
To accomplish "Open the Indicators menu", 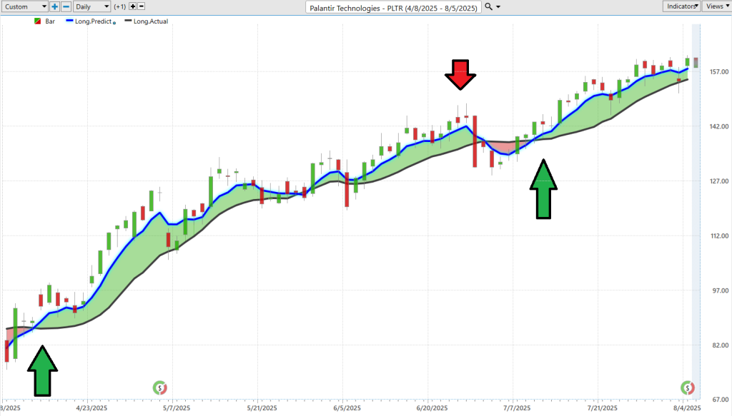I will click(x=679, y=6).
